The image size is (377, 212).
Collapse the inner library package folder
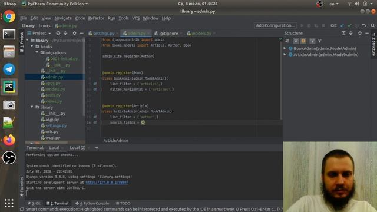point(32,107)
